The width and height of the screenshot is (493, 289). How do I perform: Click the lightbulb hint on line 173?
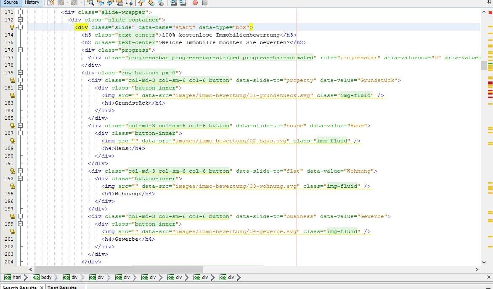tap(12, 27)
